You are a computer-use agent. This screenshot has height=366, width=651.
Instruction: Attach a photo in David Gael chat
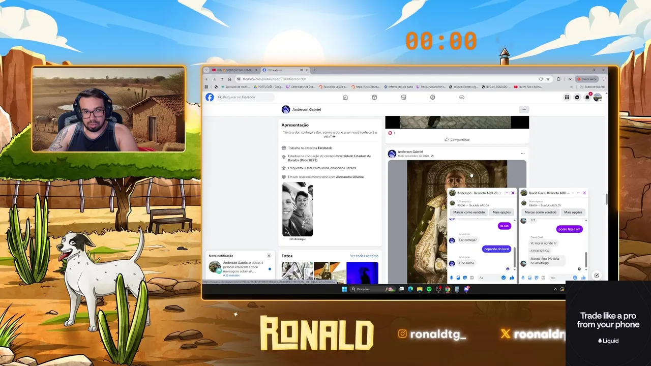[x=529, y=278]
